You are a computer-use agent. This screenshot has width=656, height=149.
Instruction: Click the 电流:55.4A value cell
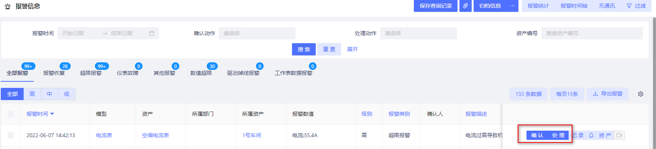click(305, 135)
